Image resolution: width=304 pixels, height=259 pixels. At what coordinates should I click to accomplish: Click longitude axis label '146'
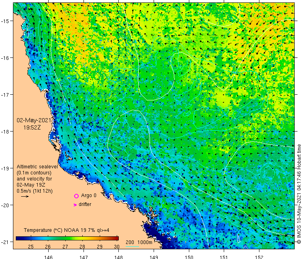coord(49,257)
